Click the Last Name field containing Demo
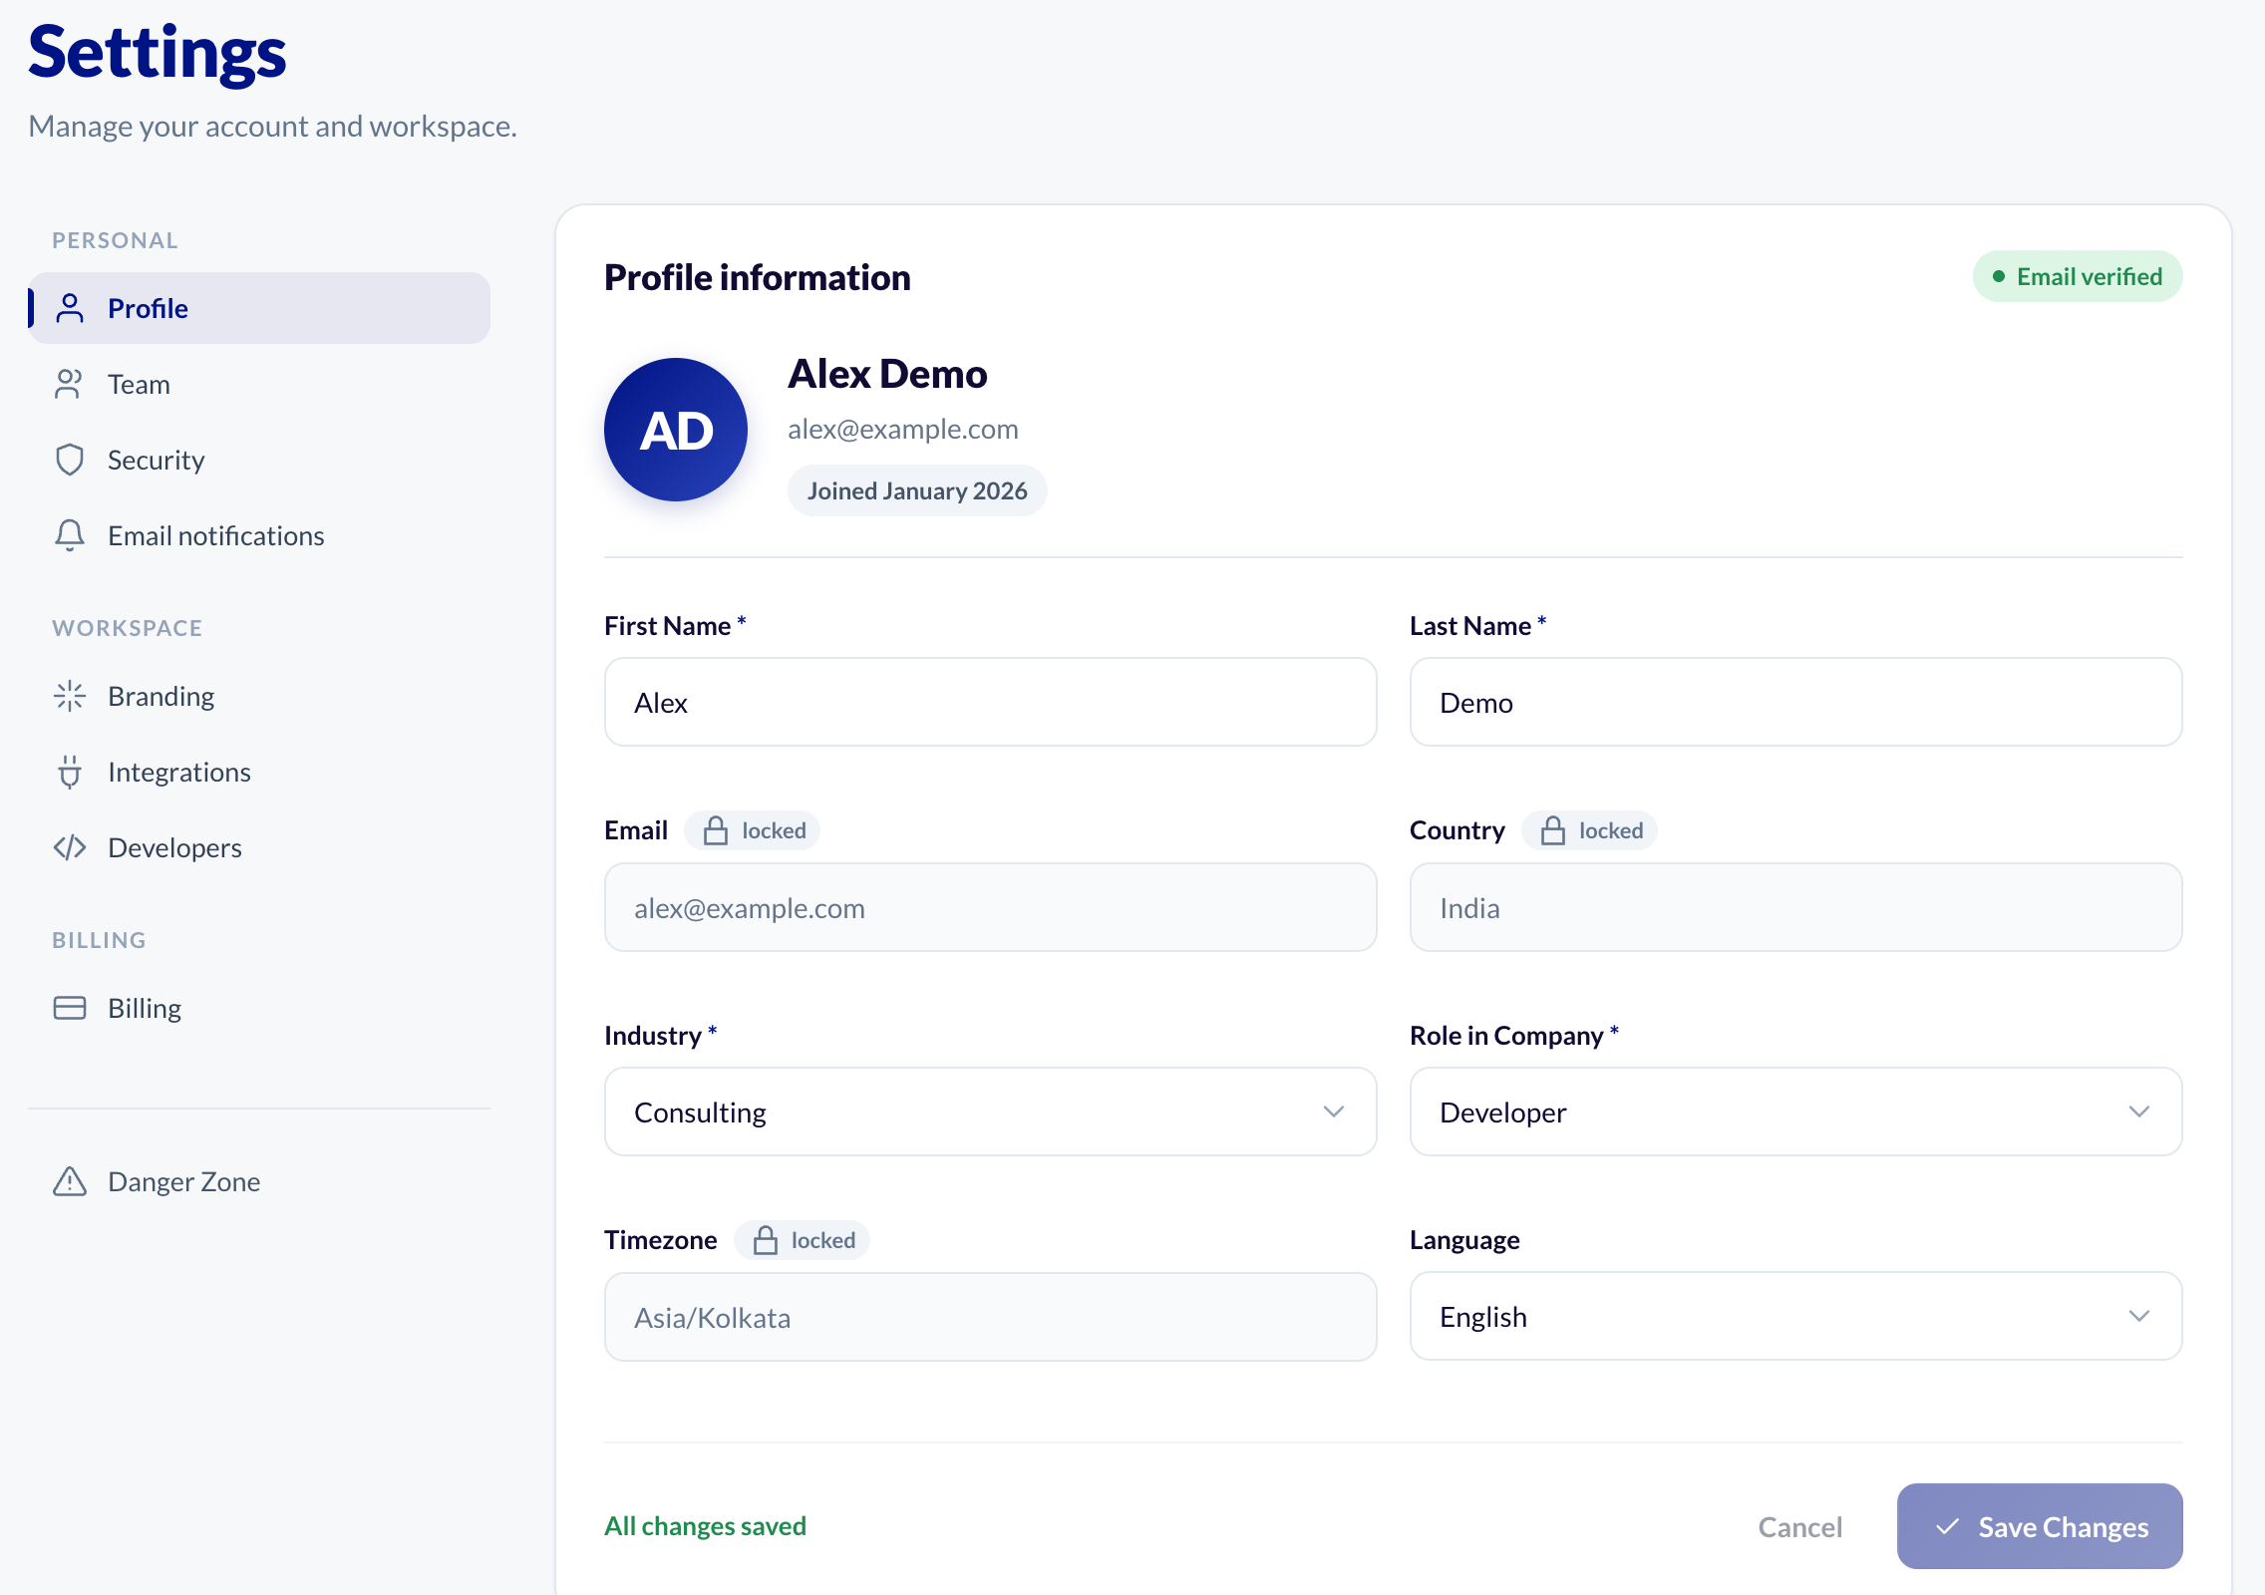 [1796, 702]
